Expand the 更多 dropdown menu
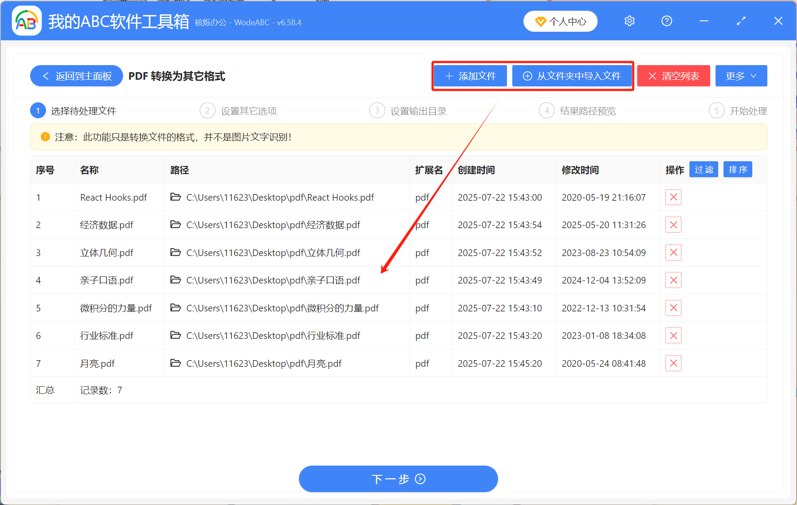 click(741, 76)
